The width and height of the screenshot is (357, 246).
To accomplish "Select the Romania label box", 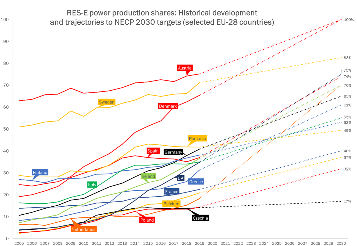I will point(197,139).
